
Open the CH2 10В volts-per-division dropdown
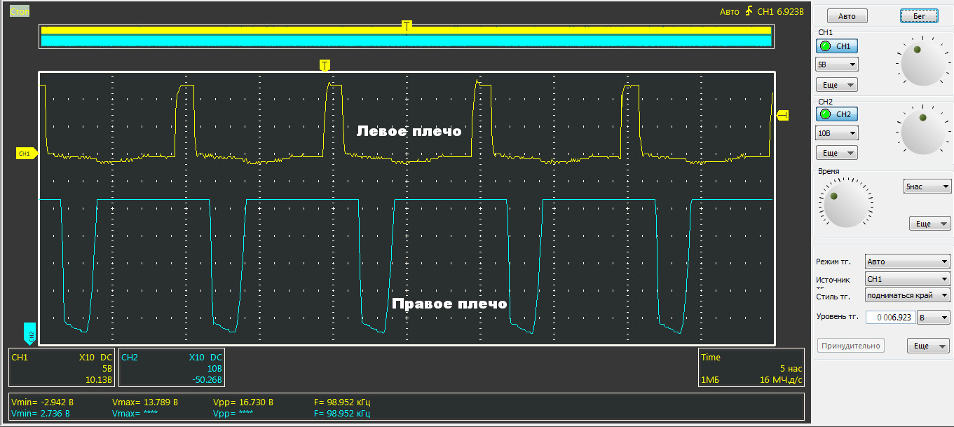coord(837,133)
